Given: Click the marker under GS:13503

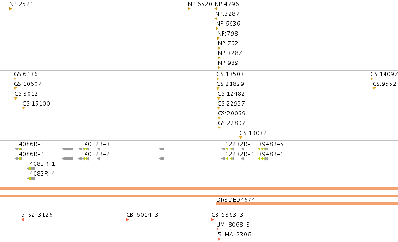Looking at the screenshot, I should tap(218, 78).
